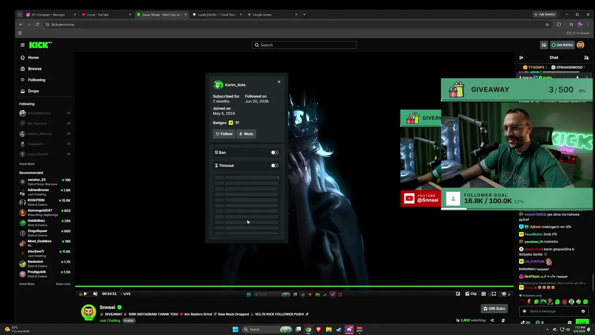Open the emote picker in chat input

(583, 311)
